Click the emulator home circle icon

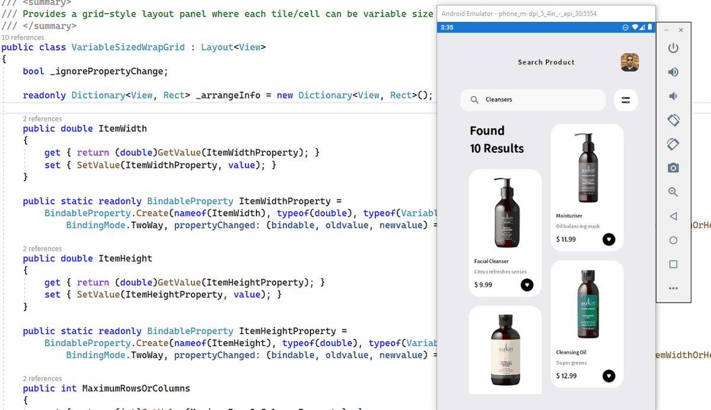click(x=673, y=241)
